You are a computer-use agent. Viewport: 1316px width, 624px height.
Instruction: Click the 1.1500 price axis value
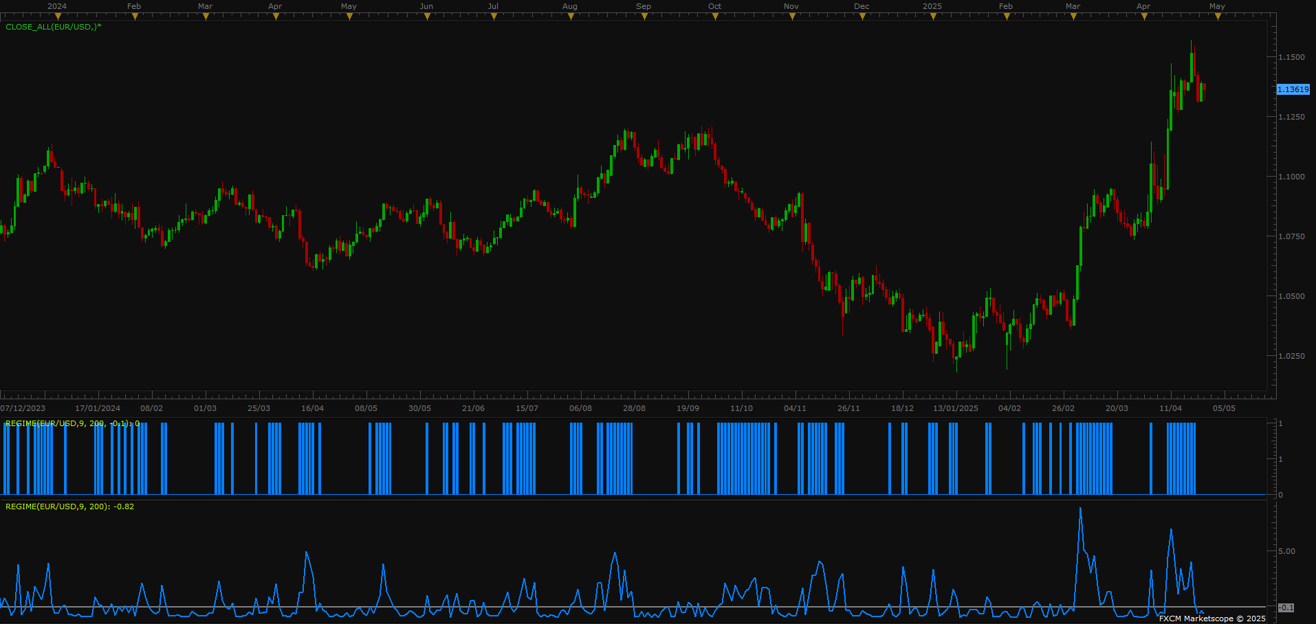click(1291, 57)
